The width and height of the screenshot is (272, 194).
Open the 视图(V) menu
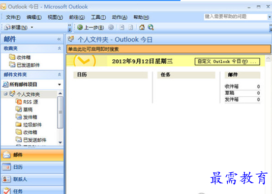[55, 17]
